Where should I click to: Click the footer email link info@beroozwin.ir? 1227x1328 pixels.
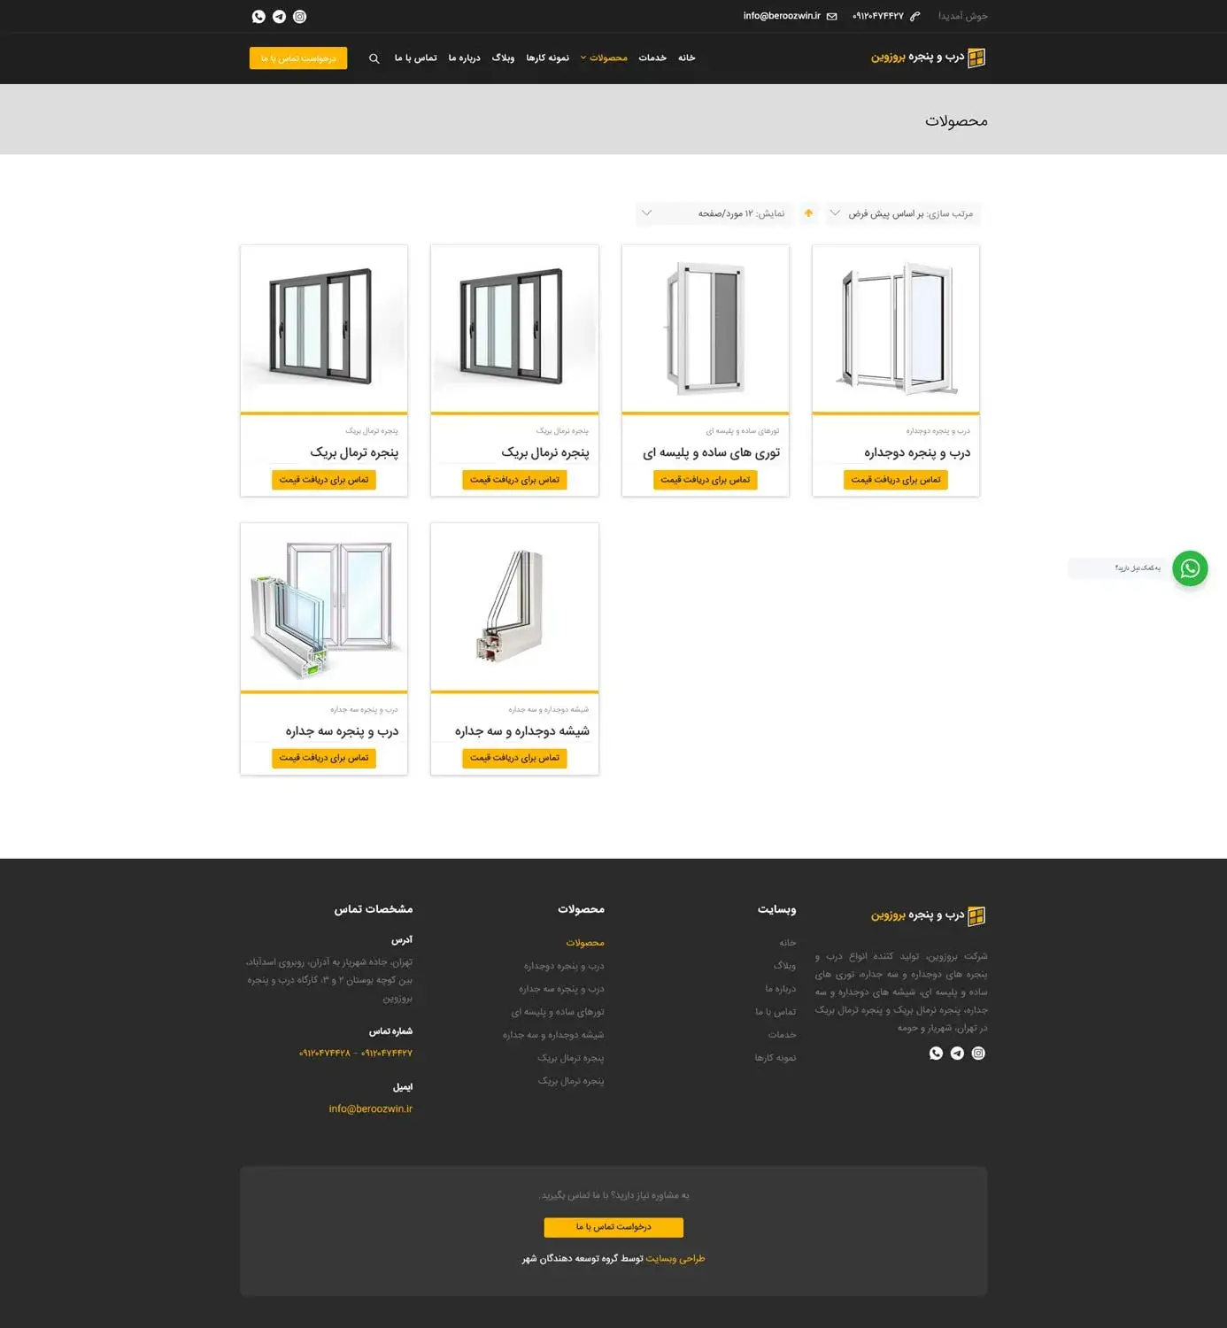[370, 1108]
